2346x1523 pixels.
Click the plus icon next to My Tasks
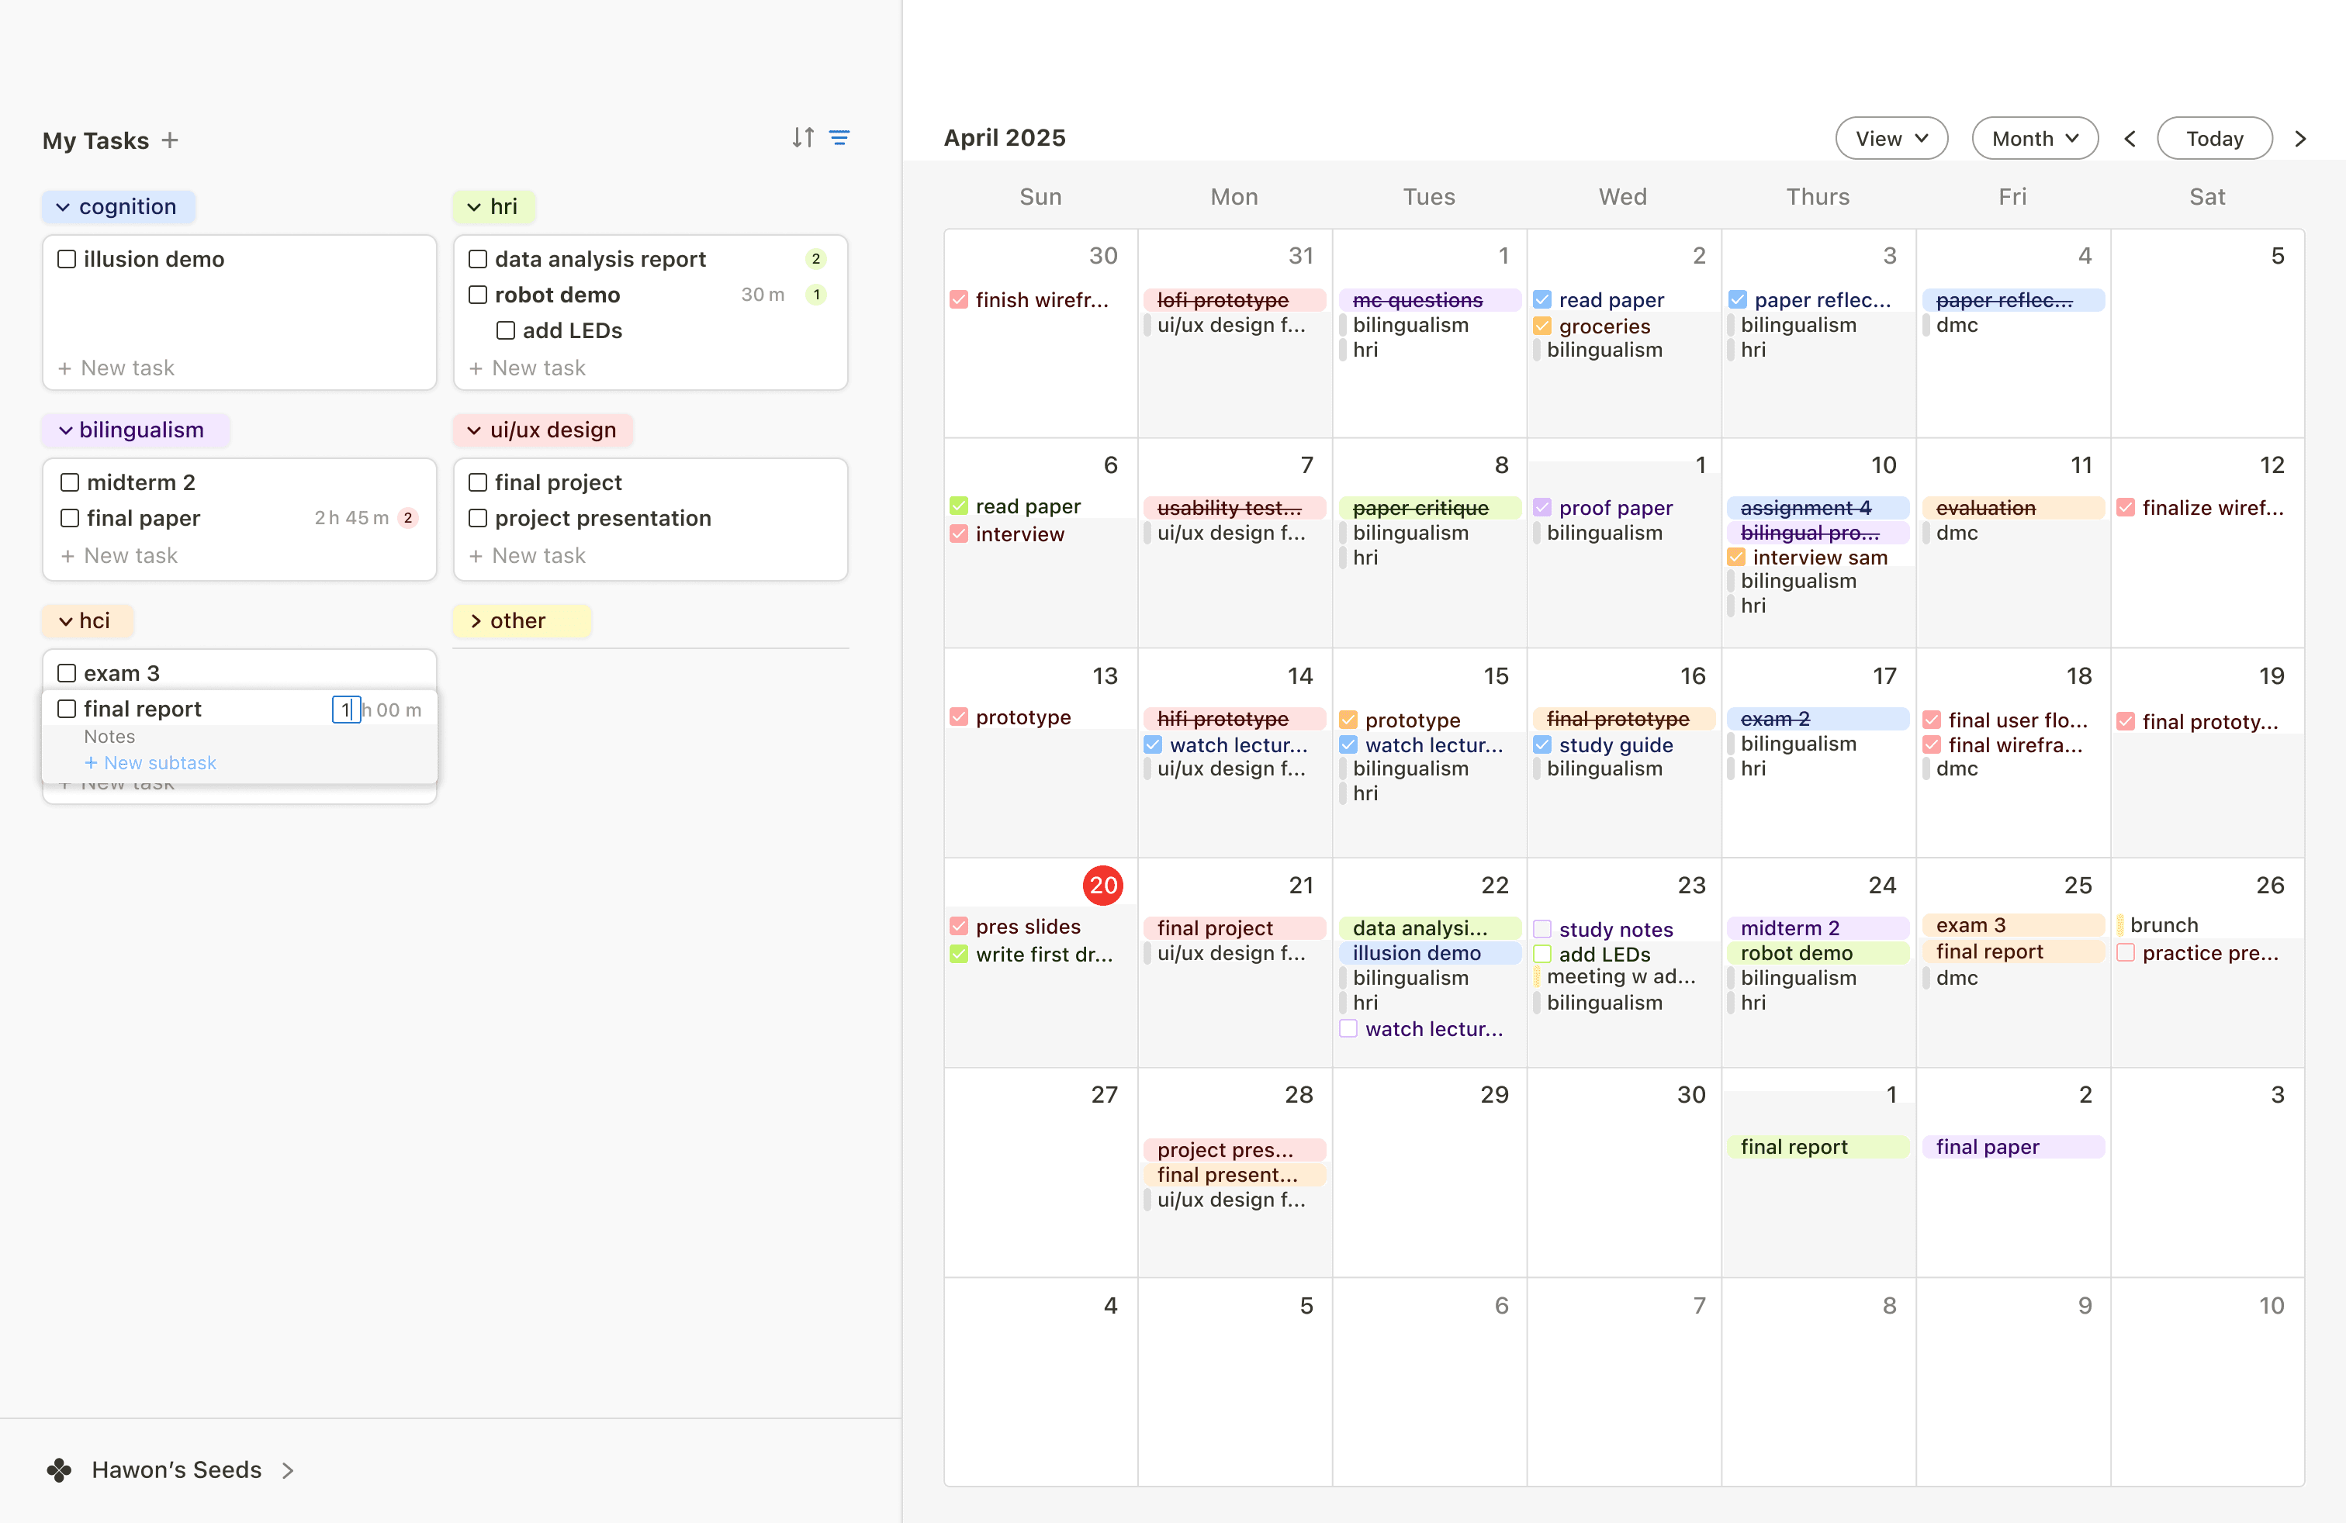(171, 140)
